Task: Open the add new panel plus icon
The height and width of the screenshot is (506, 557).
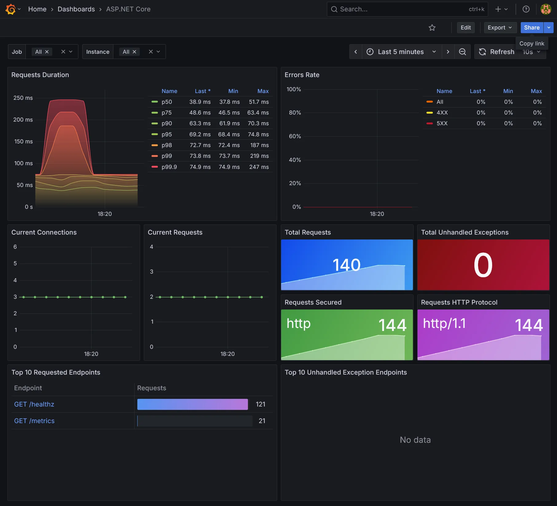Action: point(498,9)
